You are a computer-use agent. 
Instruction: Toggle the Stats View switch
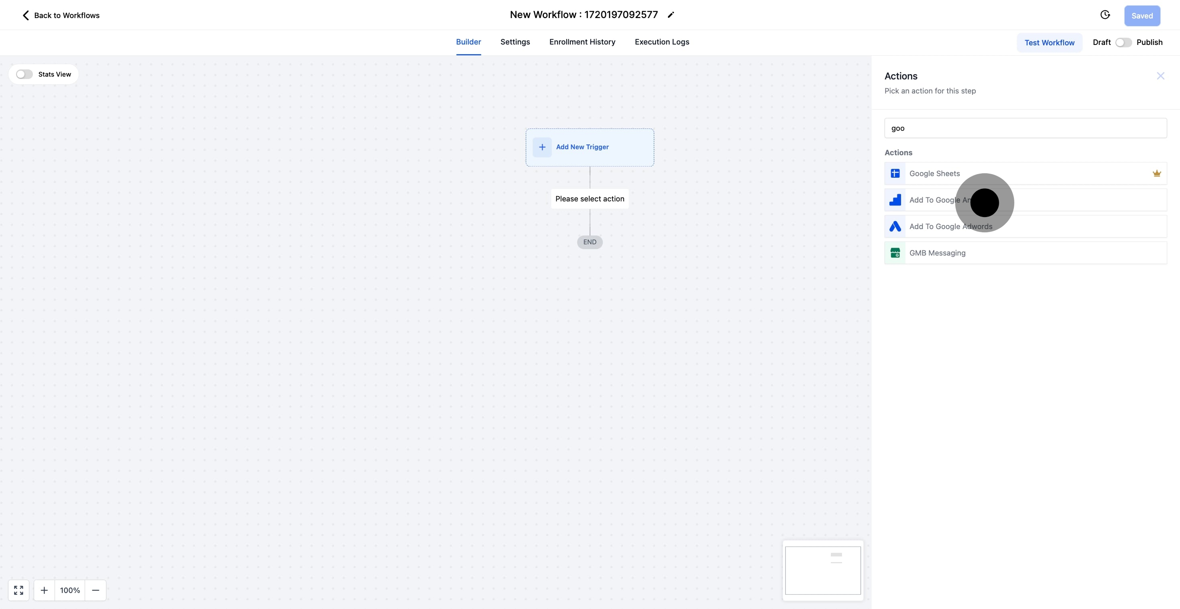click(24, 74)
